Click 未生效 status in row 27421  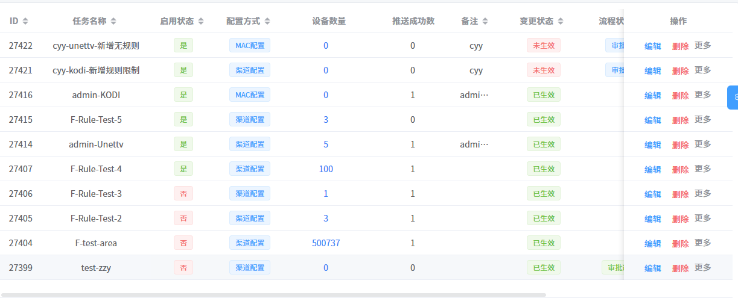pyautogui.click(x=544, y=70)
